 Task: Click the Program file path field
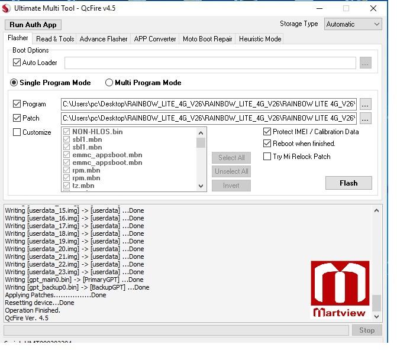tap(209, 104)
